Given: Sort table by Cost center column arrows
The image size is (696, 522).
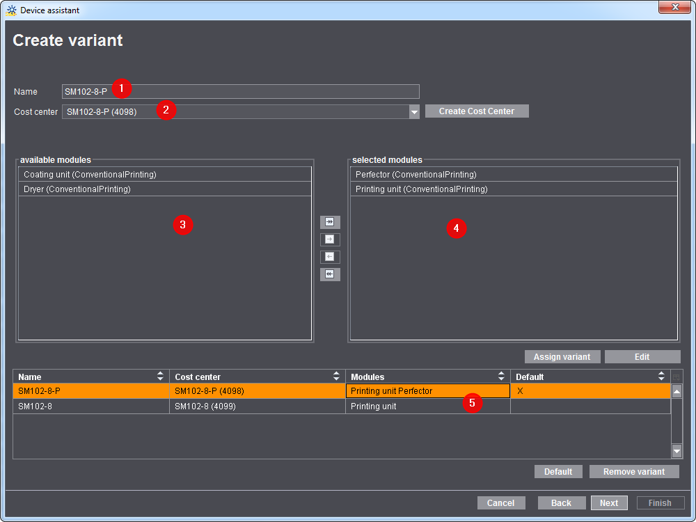Looking at the screenshot, I should 338,377.
